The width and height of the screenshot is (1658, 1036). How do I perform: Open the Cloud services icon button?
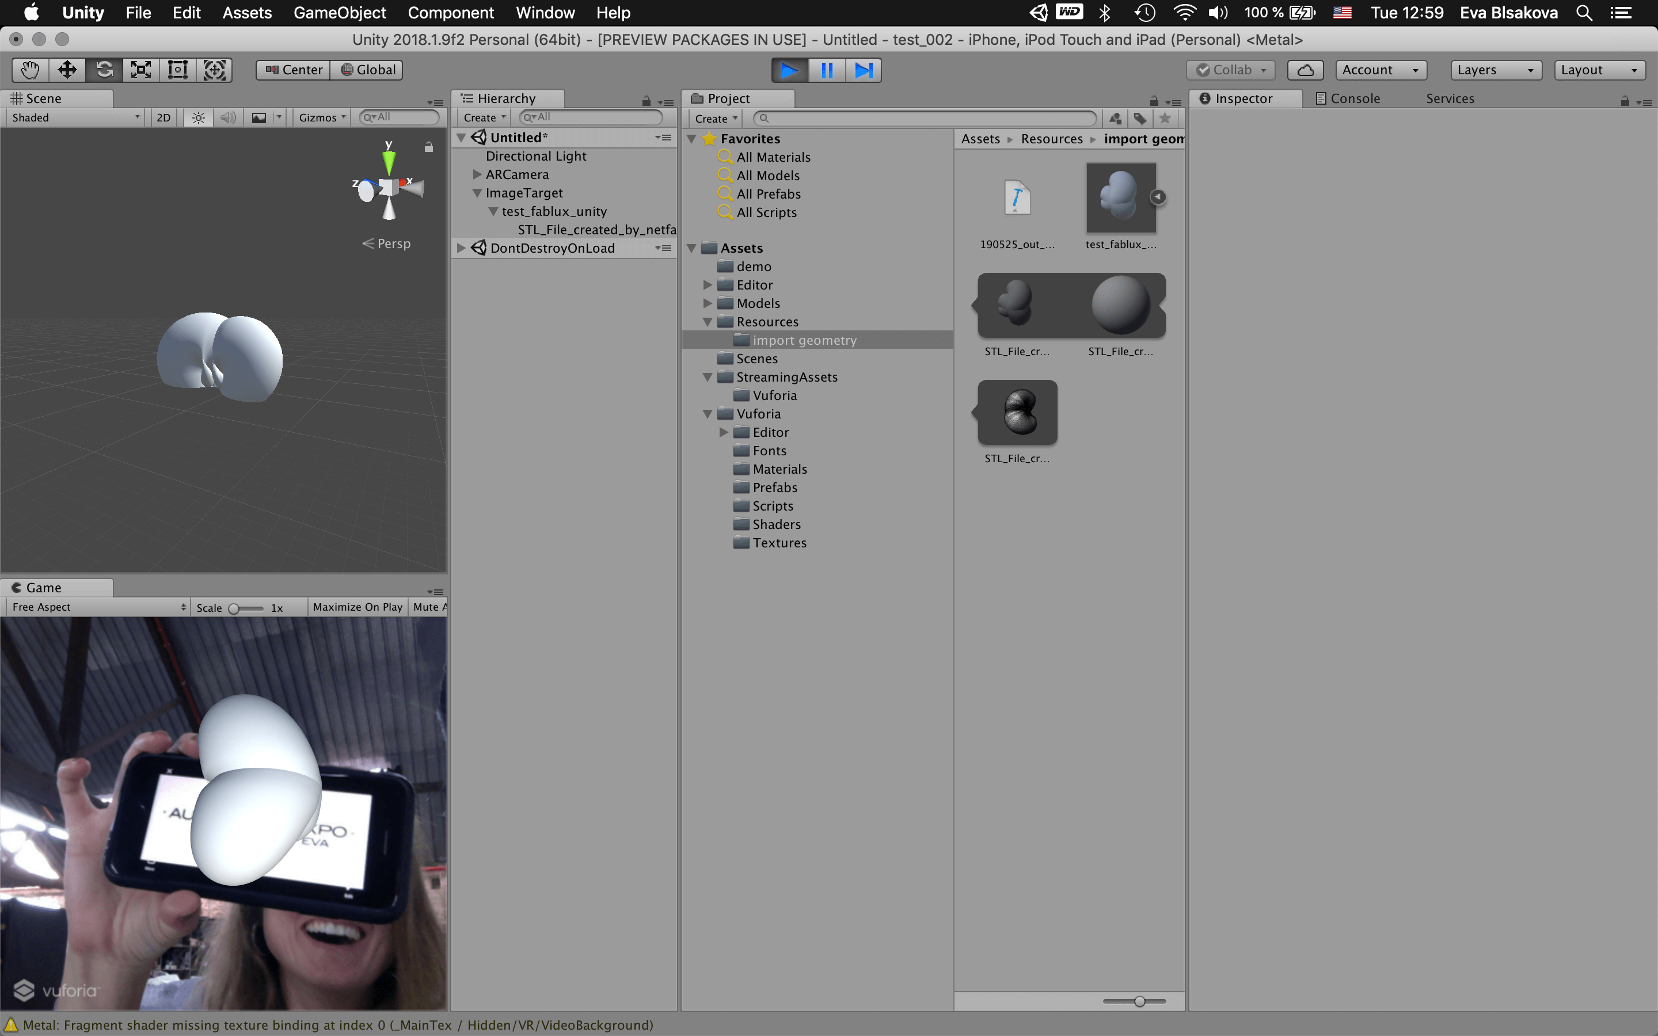coord(1305,70)
